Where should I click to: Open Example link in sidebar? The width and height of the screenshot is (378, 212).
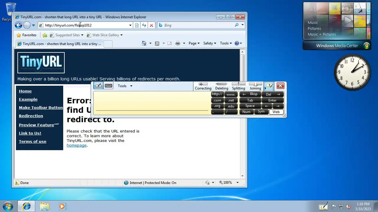(28, 100)
